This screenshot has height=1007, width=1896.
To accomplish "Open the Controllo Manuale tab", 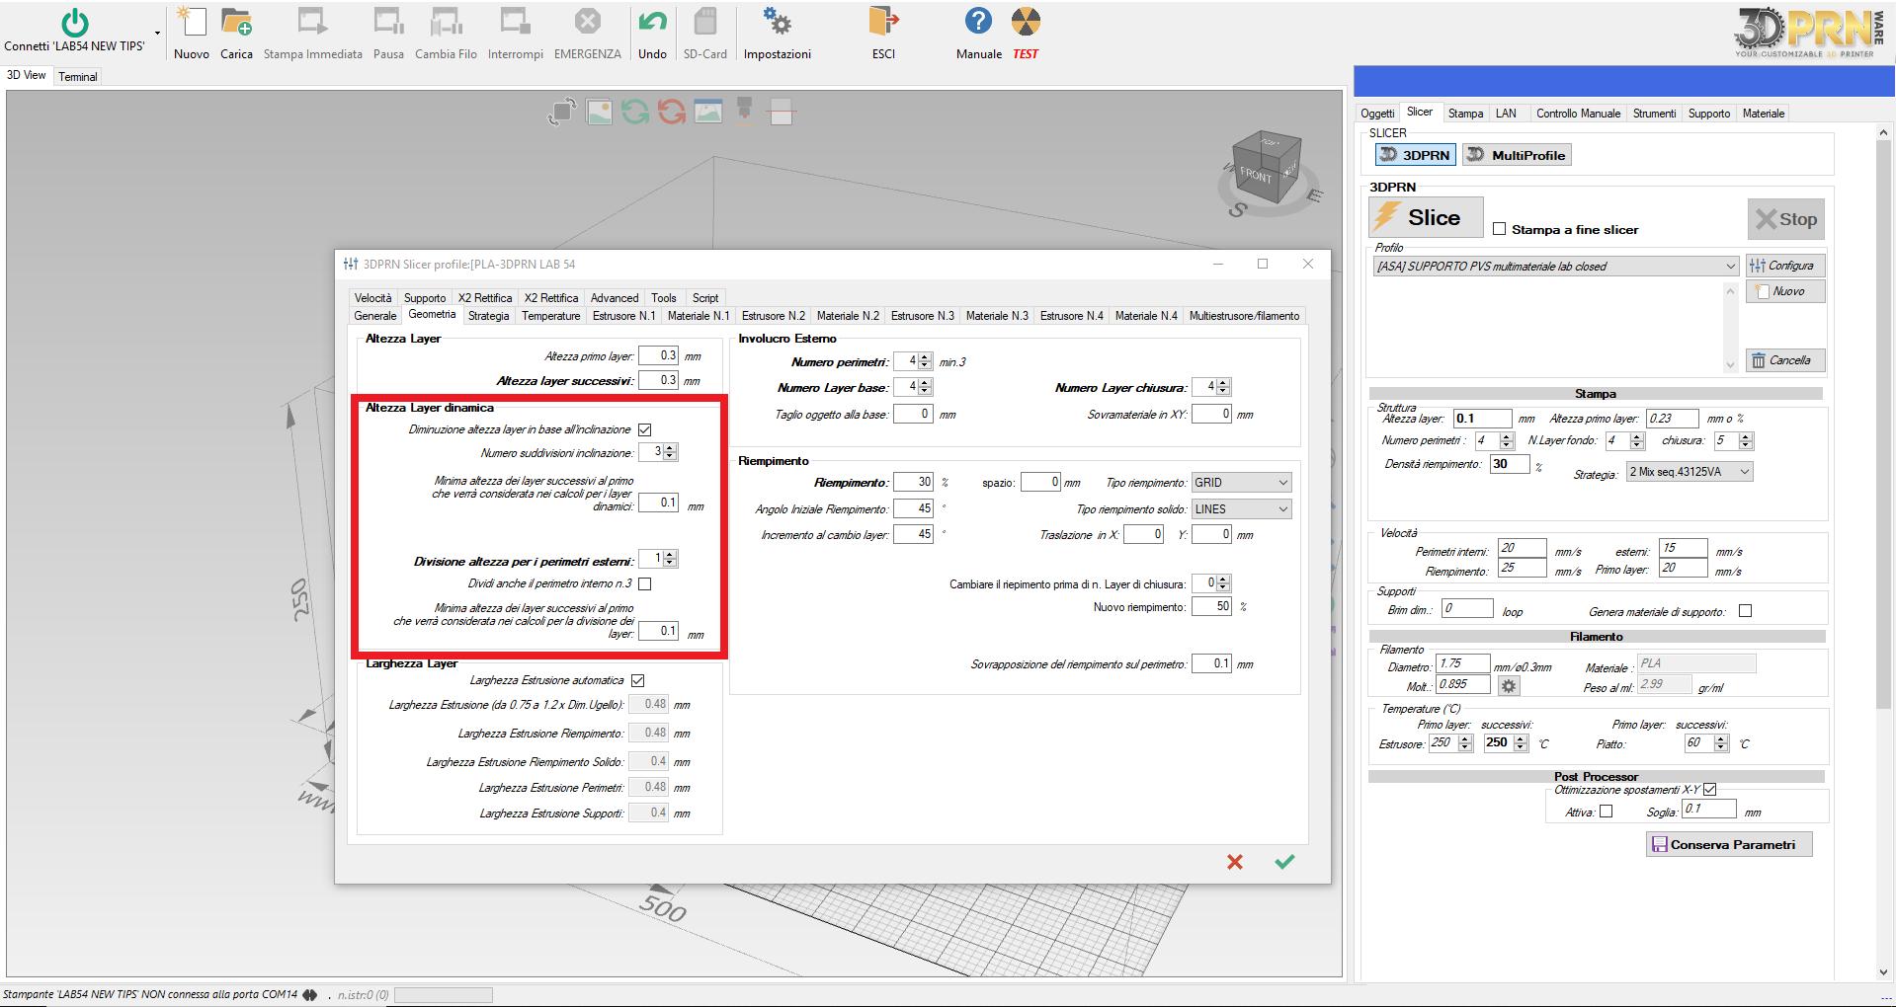I will tap(1578, 114).
